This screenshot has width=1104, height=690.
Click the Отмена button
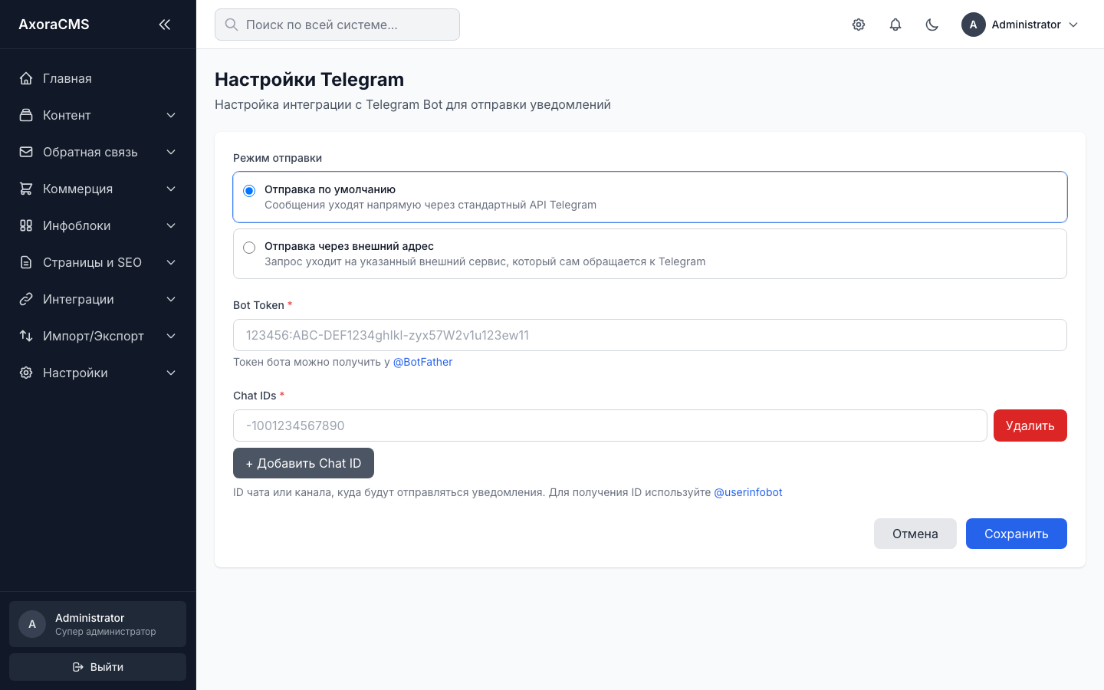click(915, 534)
